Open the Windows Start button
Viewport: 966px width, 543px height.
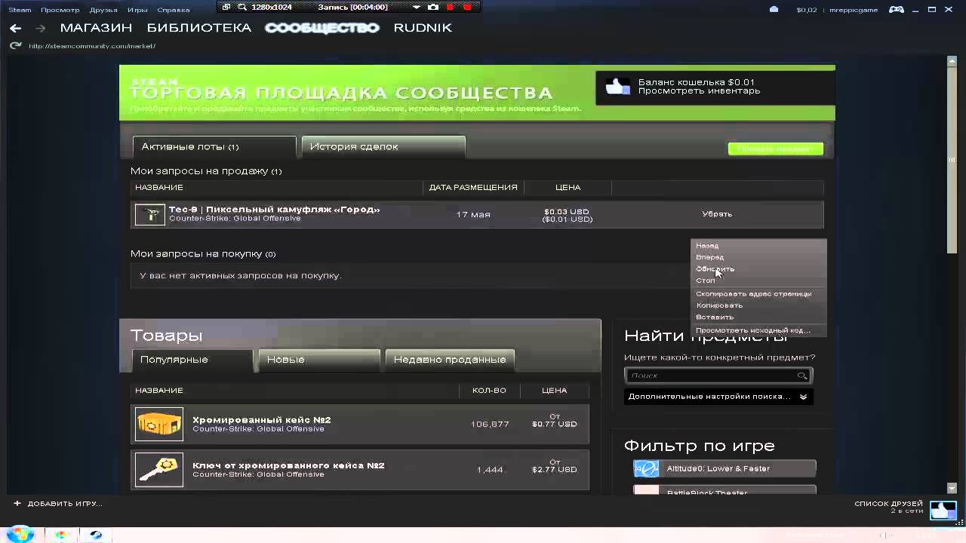click(20, 534)
